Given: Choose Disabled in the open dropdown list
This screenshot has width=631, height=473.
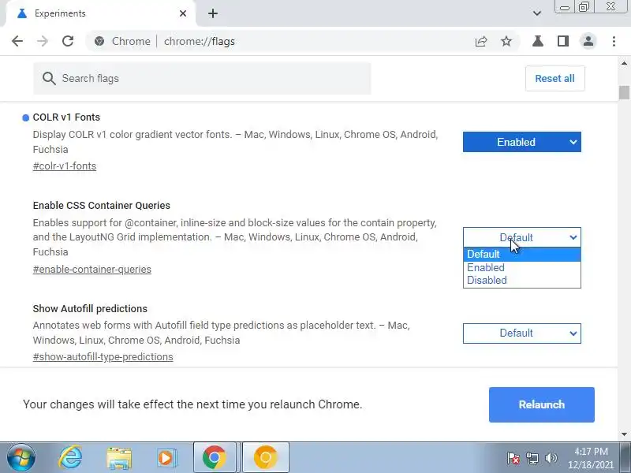Looking at the screenshot, I should 522,281.
